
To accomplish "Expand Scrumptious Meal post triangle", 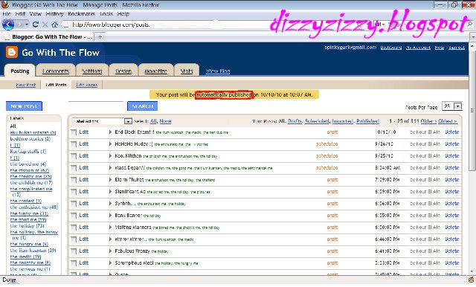I will point(110,262).
